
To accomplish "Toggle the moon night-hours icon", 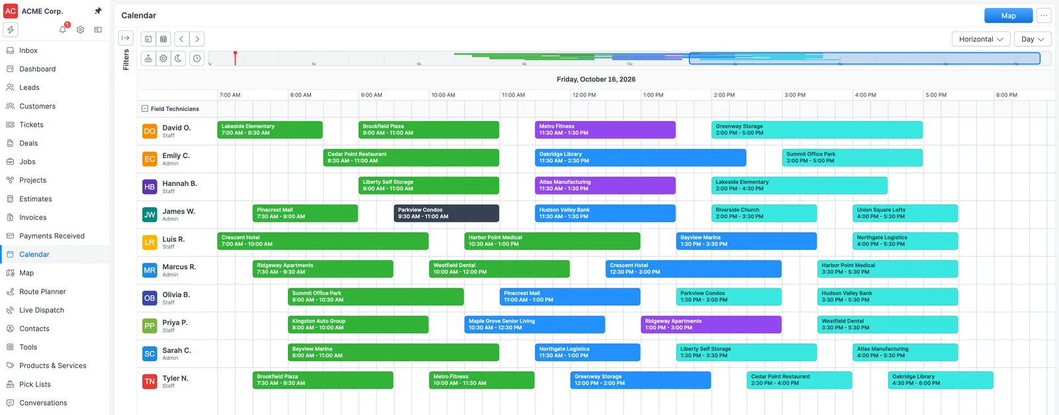I will [x=179, y=58].
